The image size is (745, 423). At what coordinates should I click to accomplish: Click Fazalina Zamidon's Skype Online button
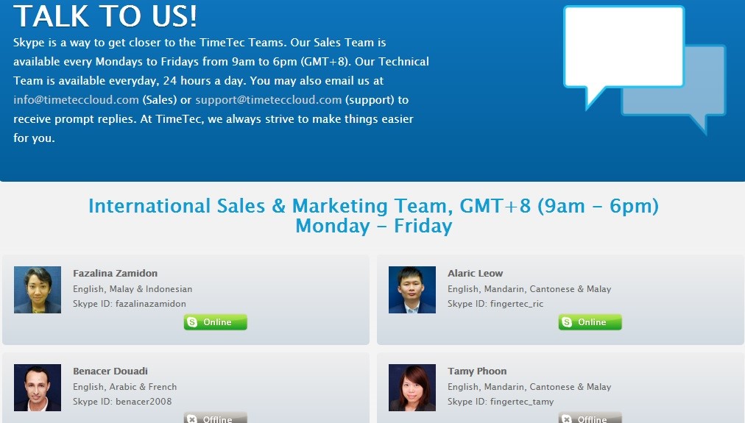(215, 322)
